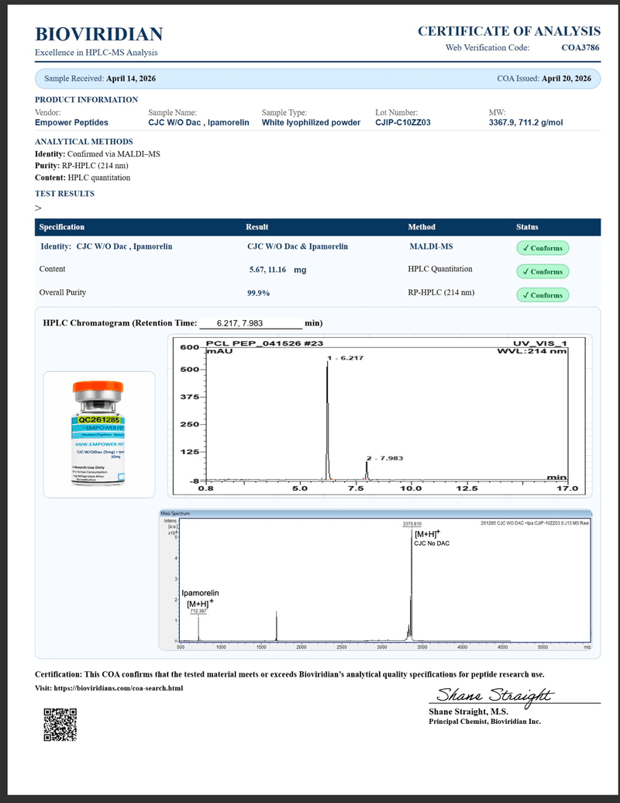Click the vial product photo thumbnail
The width and height of the screenshot is (620, 803).
(98, 434)
